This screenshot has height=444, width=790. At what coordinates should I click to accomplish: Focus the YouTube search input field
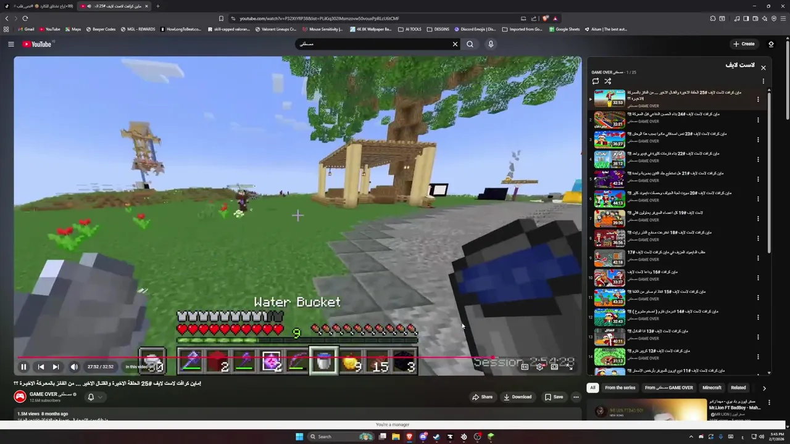373,44
